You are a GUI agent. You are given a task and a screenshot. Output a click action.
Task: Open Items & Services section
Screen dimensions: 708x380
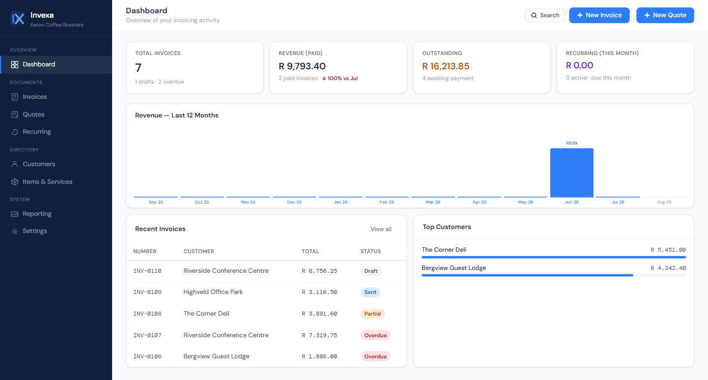[56, 182]
